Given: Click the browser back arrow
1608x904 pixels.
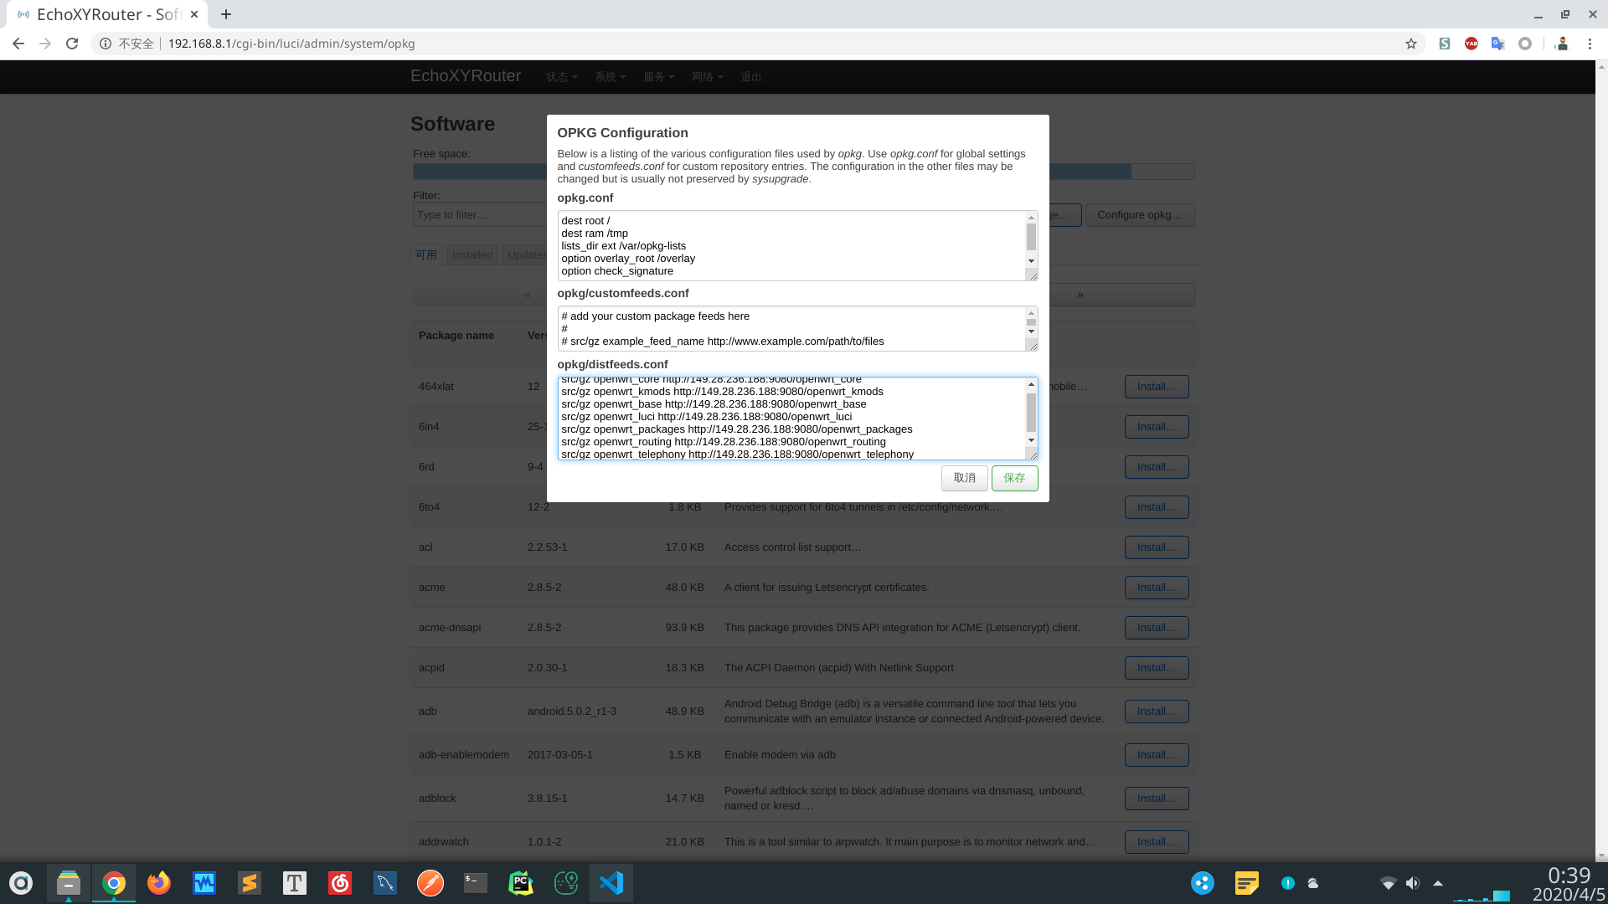Looking at the screenshot, I should tap(18, 44).
